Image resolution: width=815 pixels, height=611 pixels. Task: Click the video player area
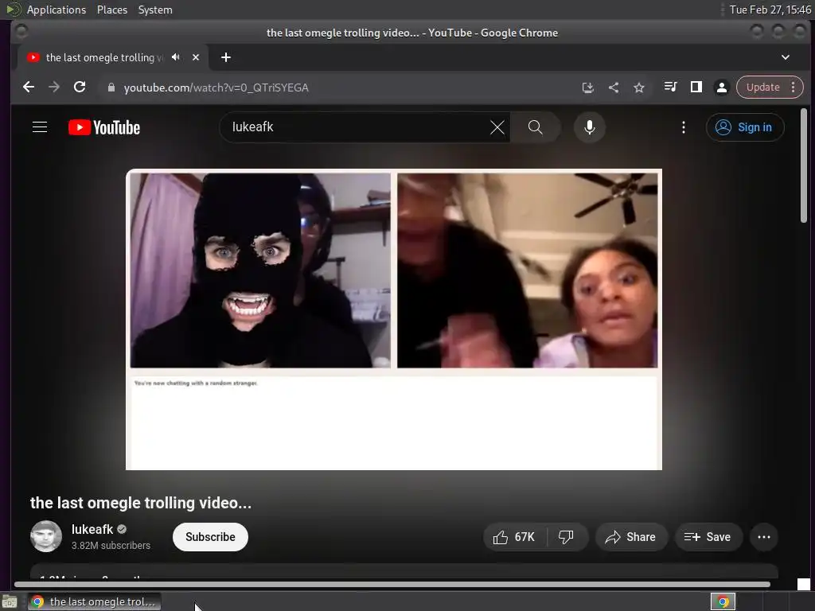394,320
